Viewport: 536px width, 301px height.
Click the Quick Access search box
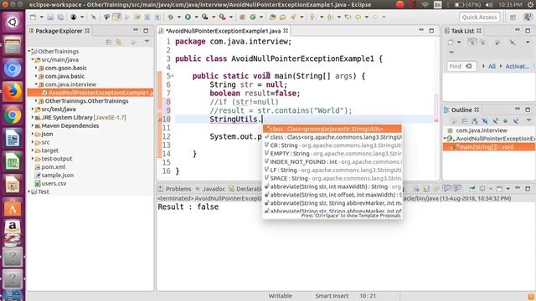coord(479,17)
